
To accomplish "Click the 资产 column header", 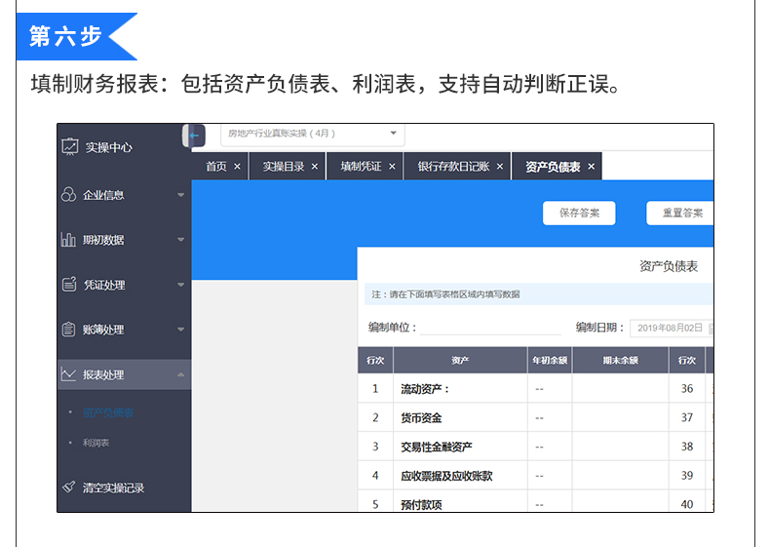I will (x=460, y=360).
